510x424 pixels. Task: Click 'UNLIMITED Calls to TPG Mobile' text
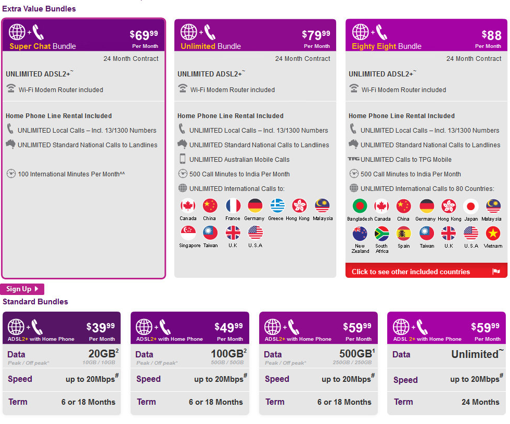[x=406, y=159]
